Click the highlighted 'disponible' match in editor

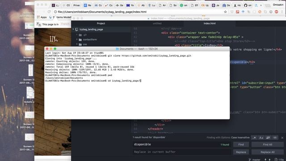pos(238,62)
